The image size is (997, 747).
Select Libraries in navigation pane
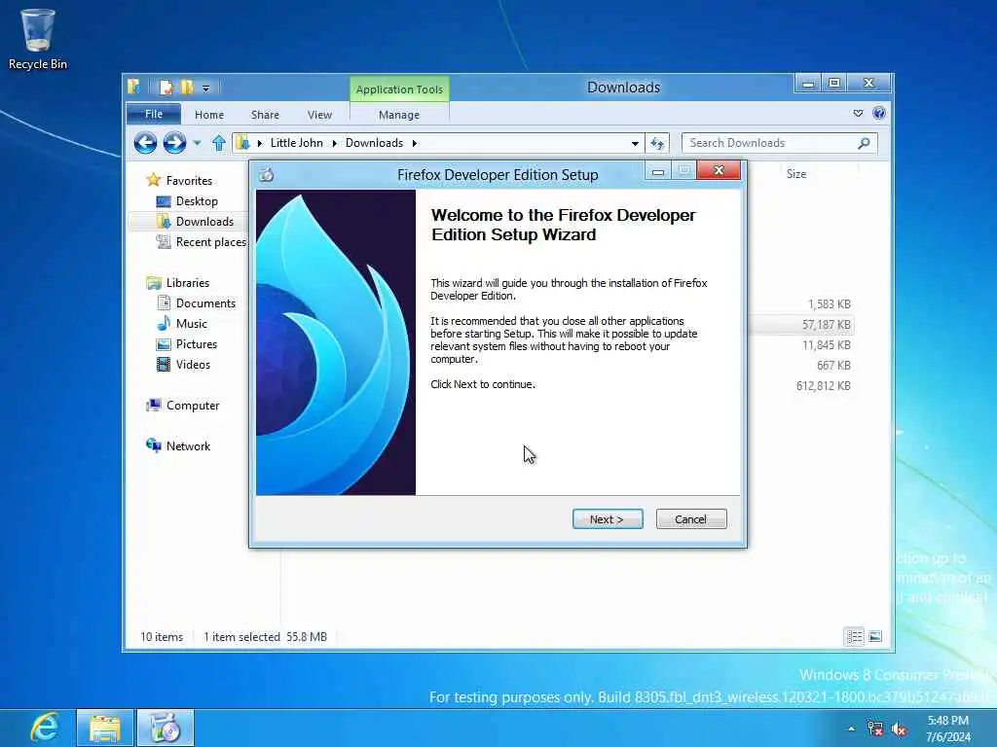(x=187, y=283)
